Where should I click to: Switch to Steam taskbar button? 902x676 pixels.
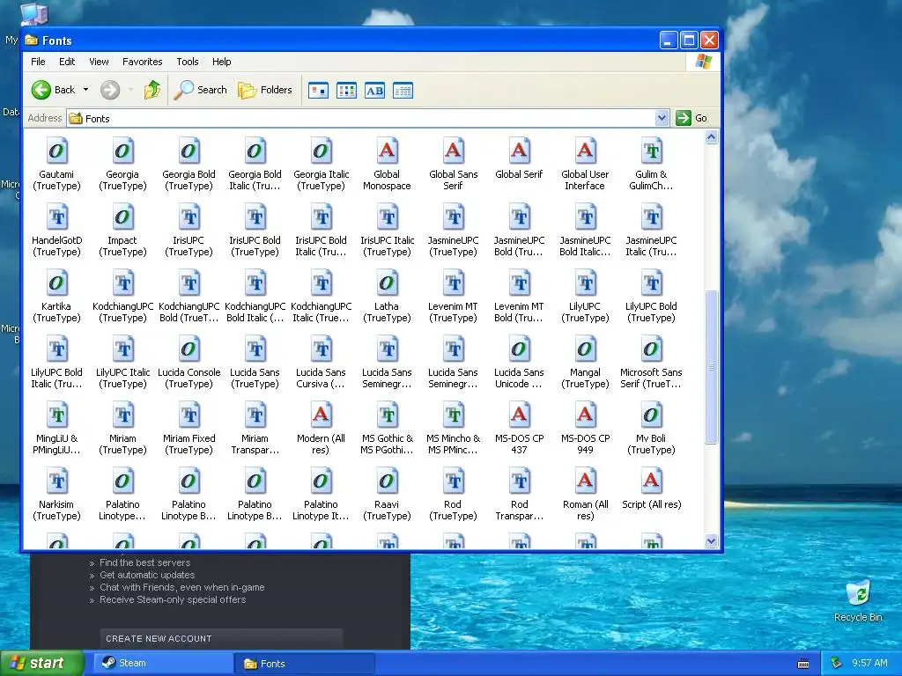tap(162, 663)
